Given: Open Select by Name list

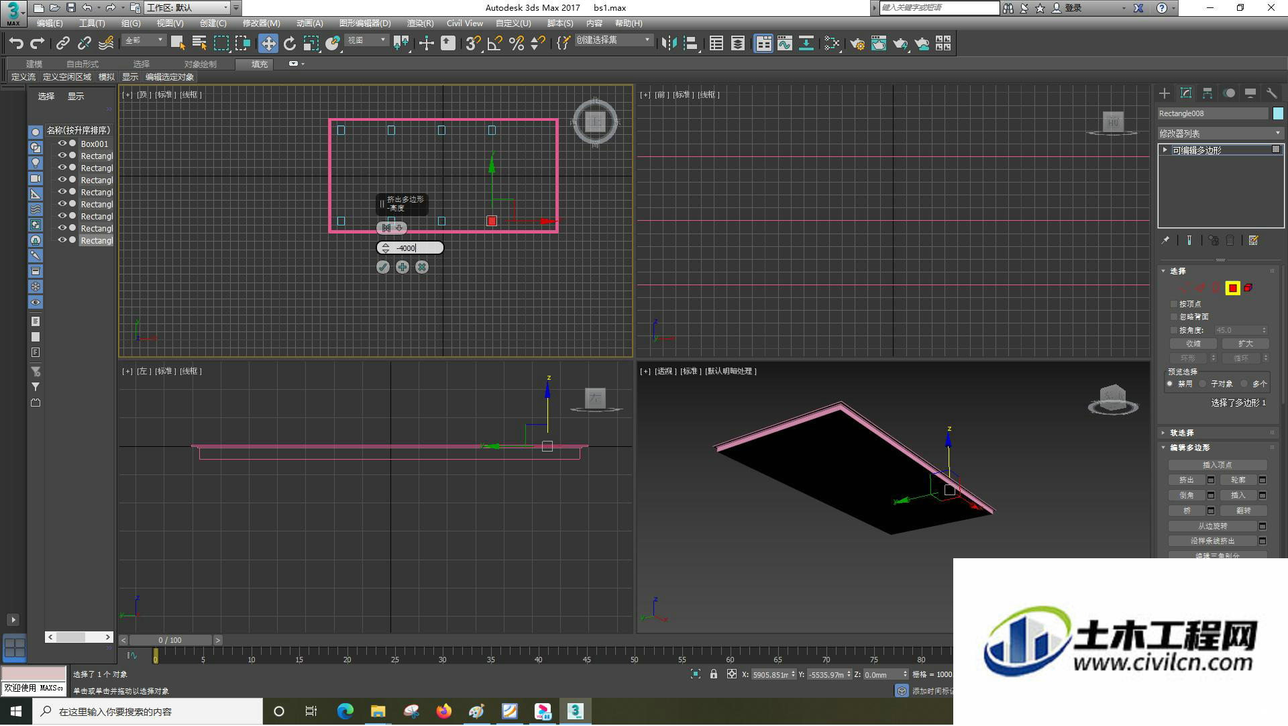Looking at the screenshot, I should [199, 44].
